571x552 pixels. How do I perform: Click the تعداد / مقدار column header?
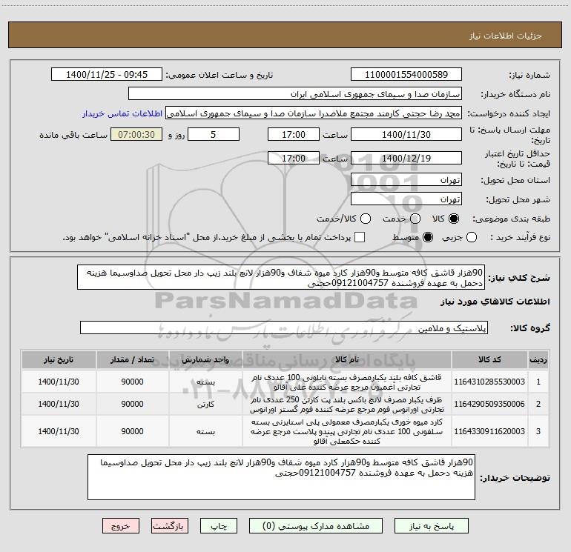(x=132, y=359)
